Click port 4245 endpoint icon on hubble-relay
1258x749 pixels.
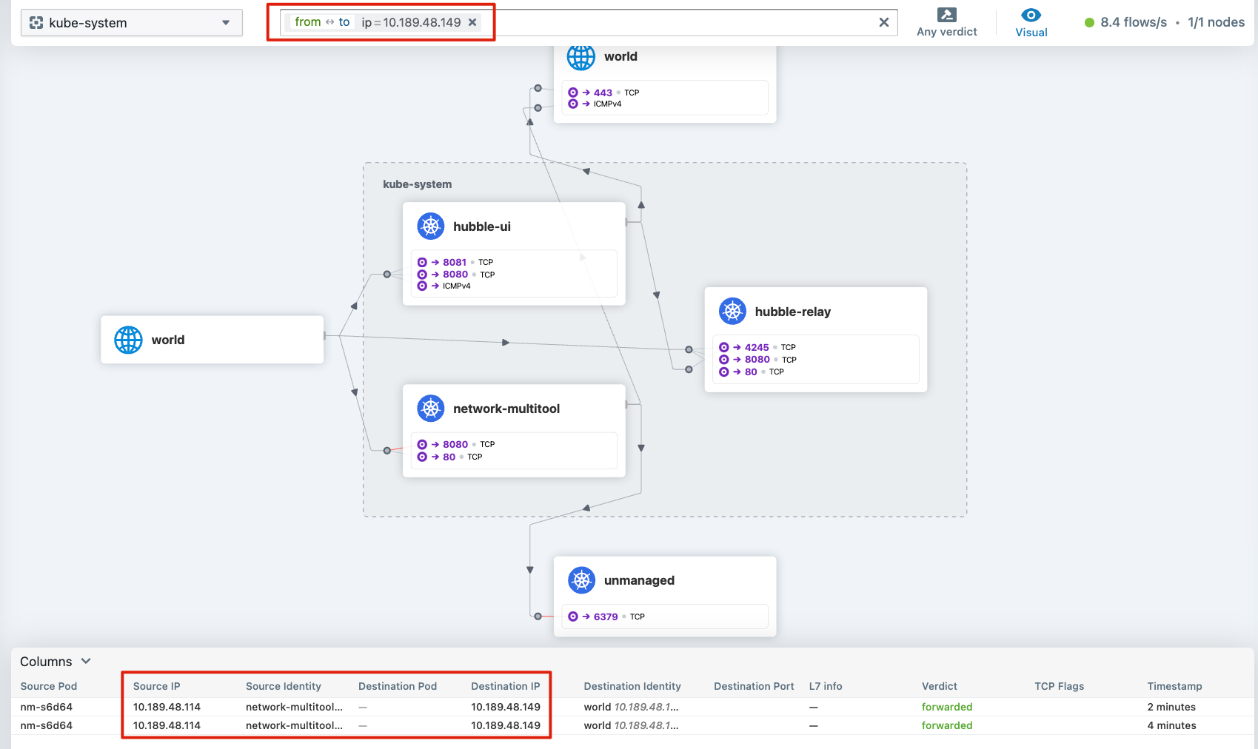[x=724, y=347]
